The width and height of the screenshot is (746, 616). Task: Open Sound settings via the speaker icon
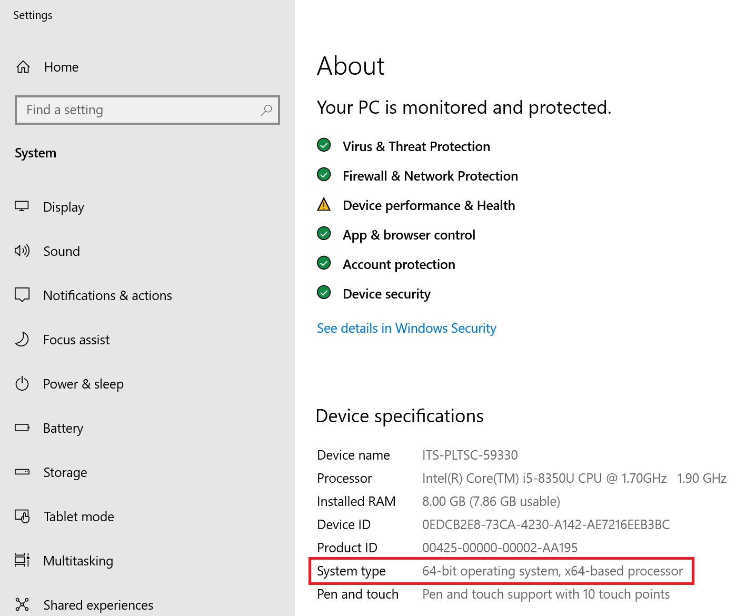22,251
